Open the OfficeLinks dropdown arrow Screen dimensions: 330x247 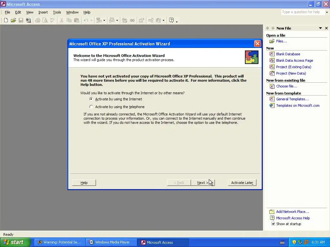[x=104, y=20]
